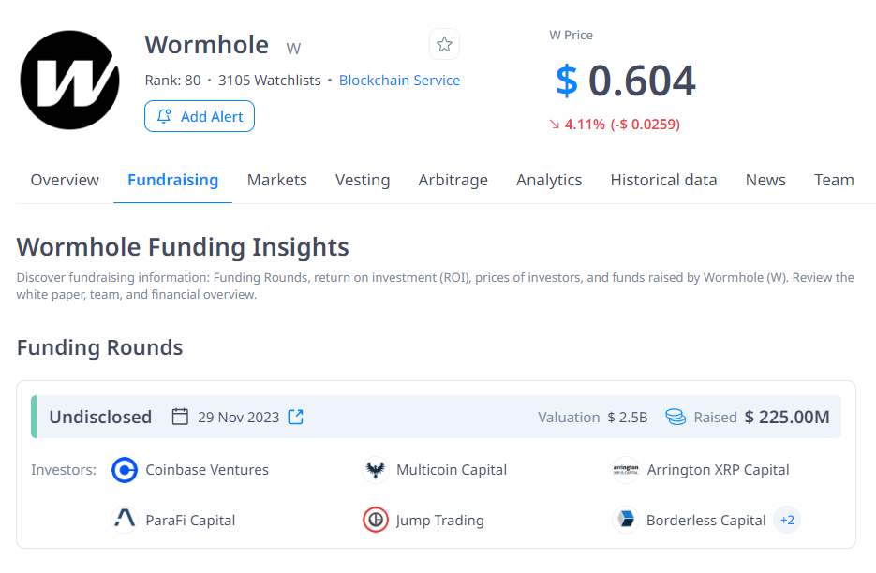Click the Borderless Capital logo icon
876x573 pixels.
(626, 520)
